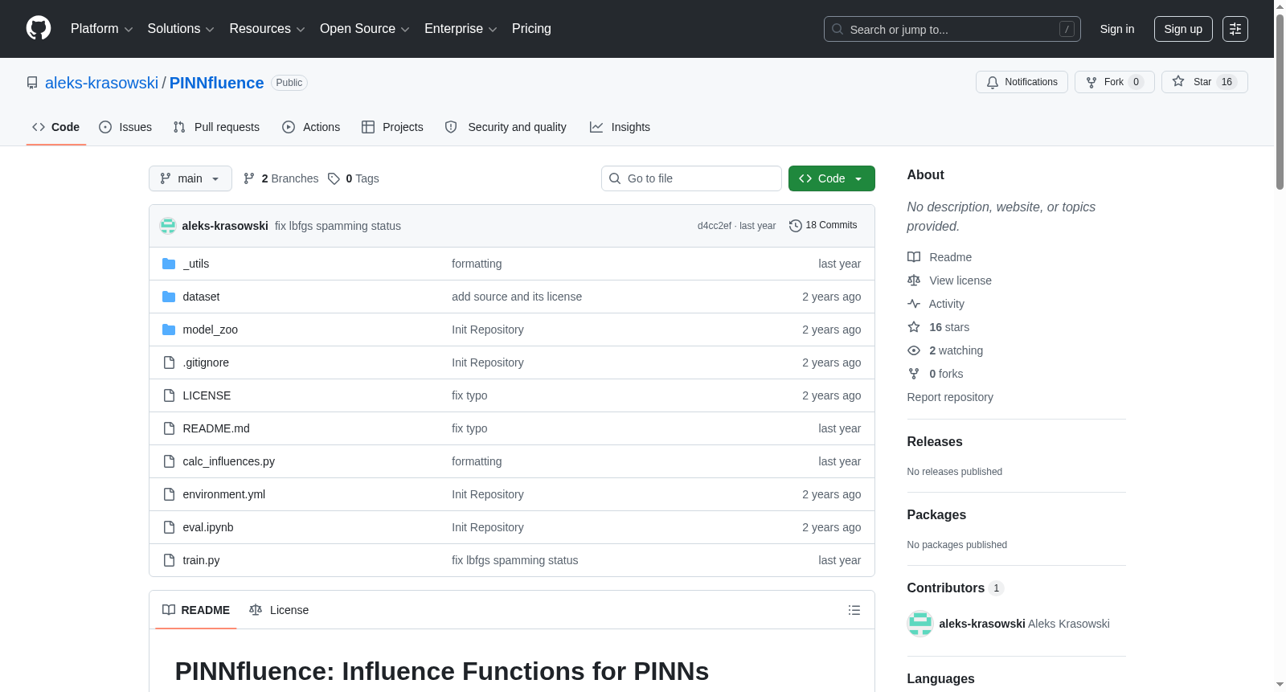Select the License tab below file list
This screenshot has height=692, width=1286.
coord(279,610)
